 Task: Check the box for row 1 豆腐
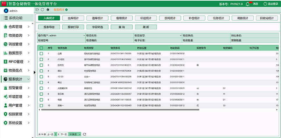pos(41,54)
